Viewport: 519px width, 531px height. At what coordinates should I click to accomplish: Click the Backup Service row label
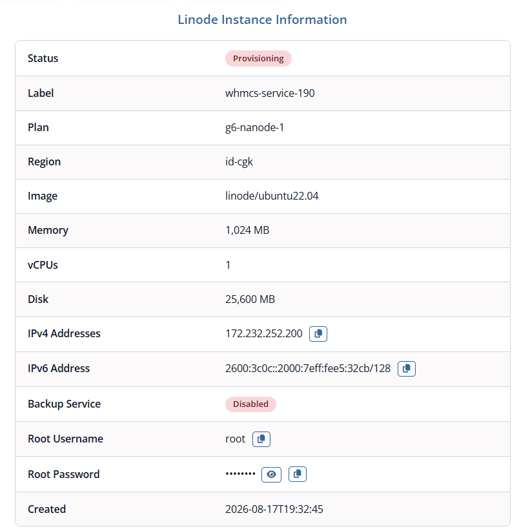click(65, 404)
